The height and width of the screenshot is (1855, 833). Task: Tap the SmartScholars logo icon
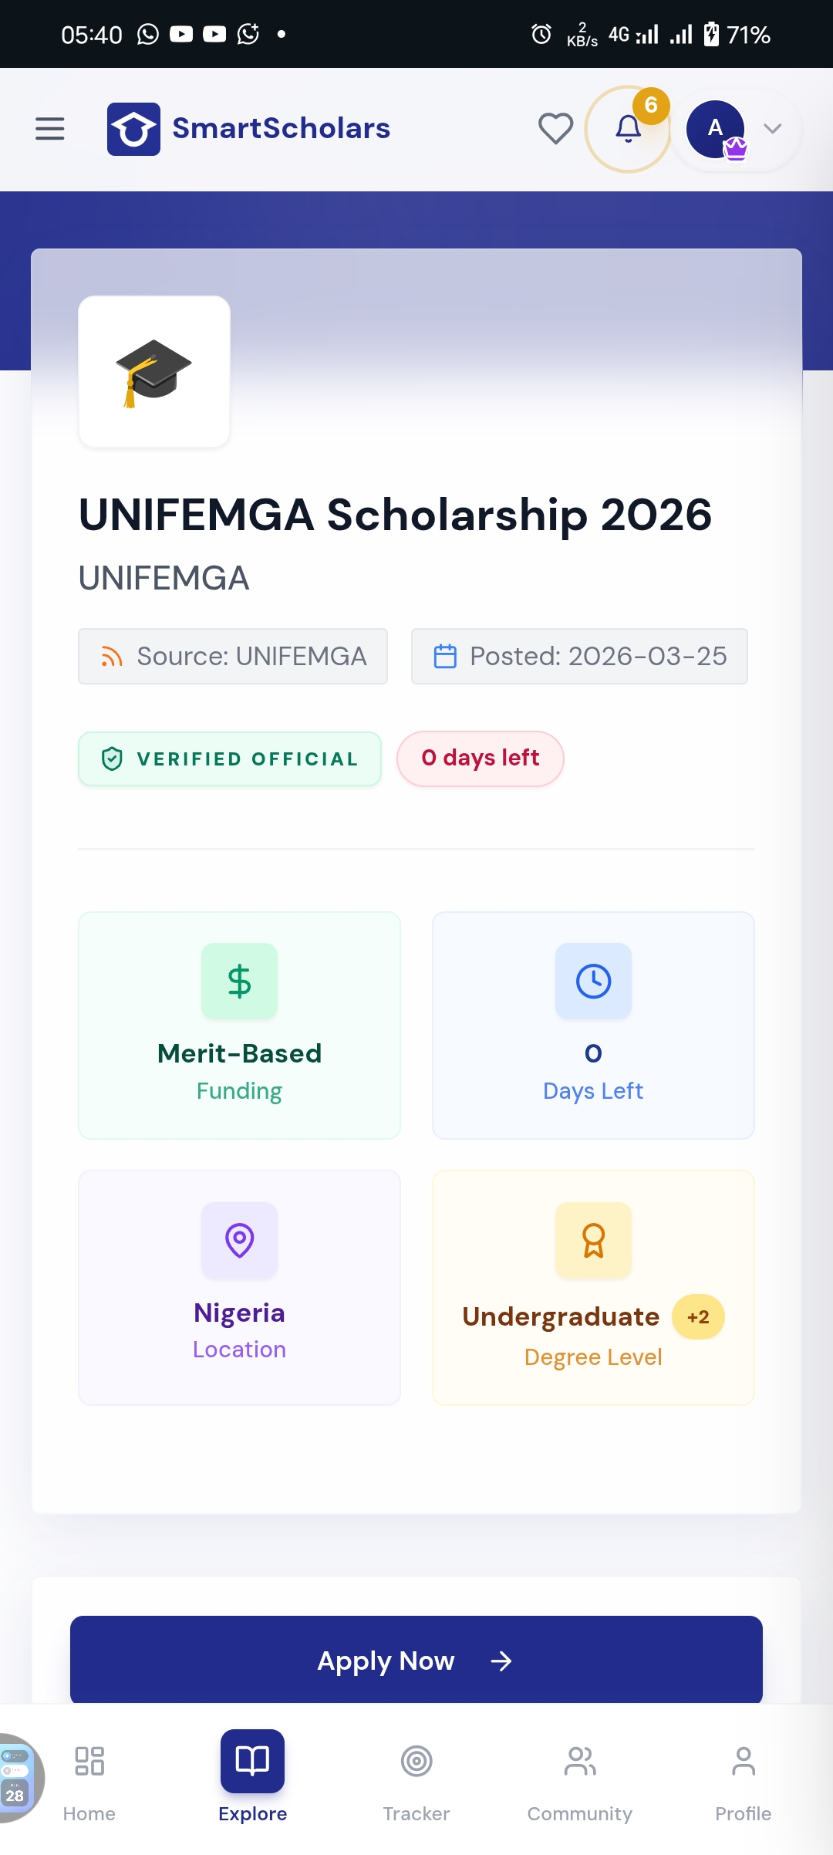click(133, 129)
